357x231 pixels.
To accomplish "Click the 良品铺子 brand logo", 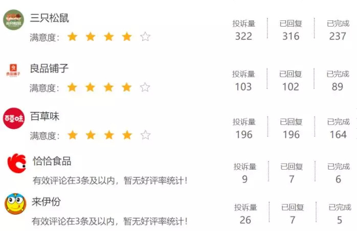I will click(x=13, y=70).
